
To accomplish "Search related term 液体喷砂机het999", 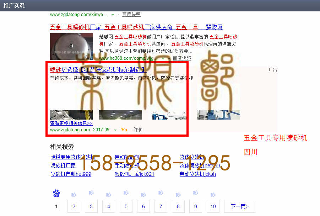I will [200, 165].
